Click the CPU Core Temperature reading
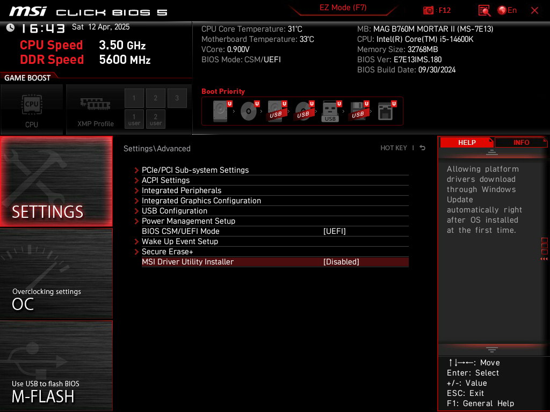Image resolution: width=550 pixels, height=412 pixels. 251,29
